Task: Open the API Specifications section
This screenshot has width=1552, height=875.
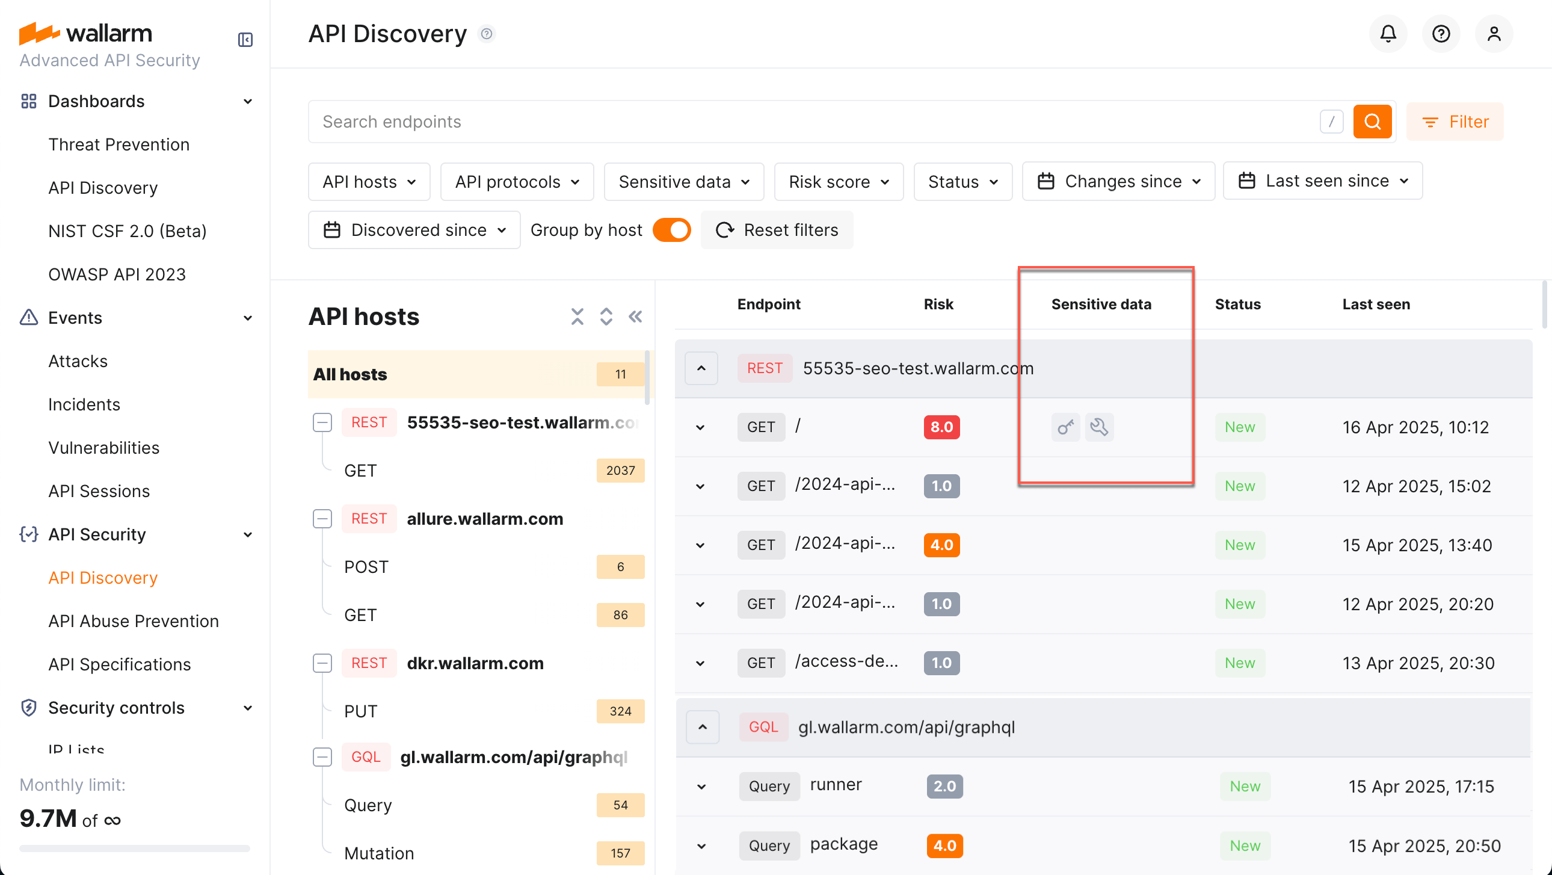Action: point(119,664)
